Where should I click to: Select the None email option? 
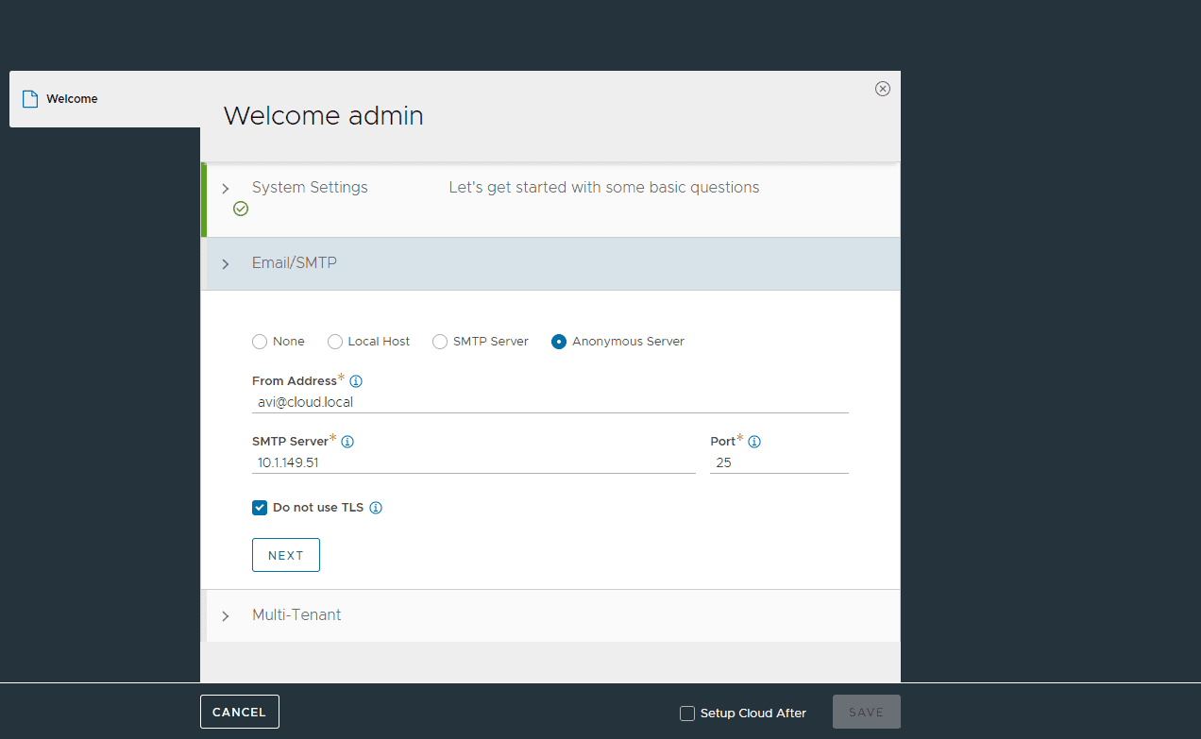[x=260, y=342]
